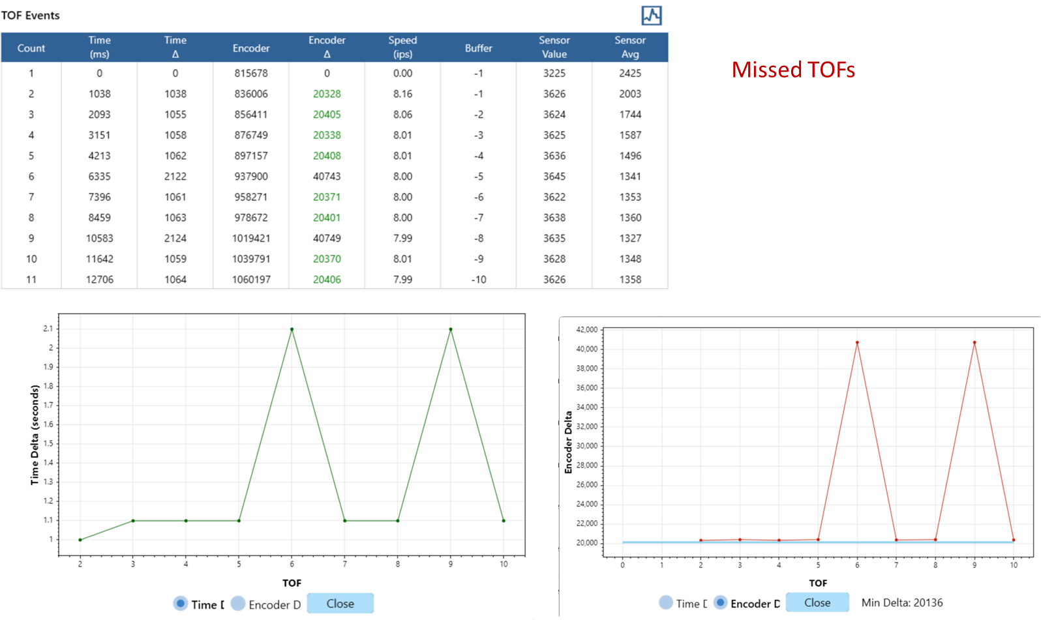Select Time radio button in red chart

tap(666, 602)
